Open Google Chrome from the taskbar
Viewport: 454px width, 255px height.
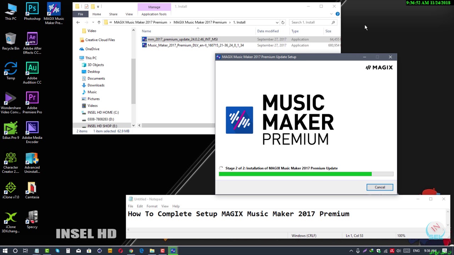pos(131,251)
